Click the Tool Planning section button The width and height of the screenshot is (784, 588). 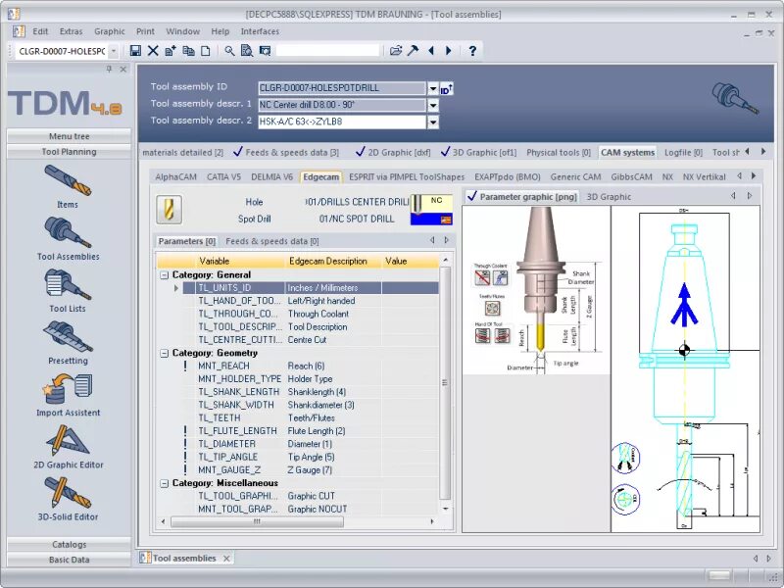click(x=69, y=152)
